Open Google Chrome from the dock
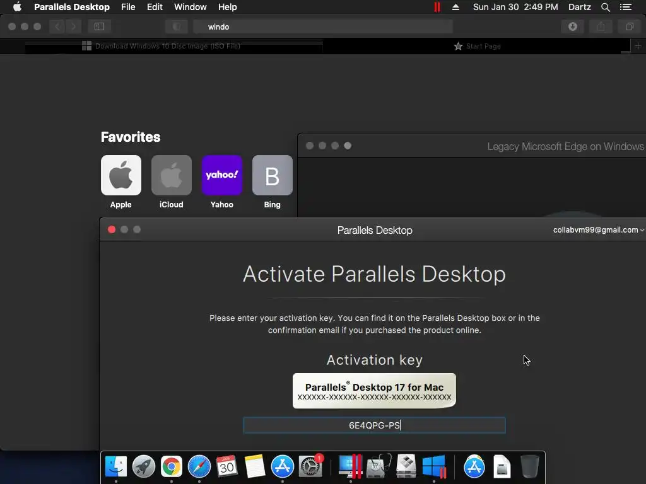646x484 pixels. (172, 466)
